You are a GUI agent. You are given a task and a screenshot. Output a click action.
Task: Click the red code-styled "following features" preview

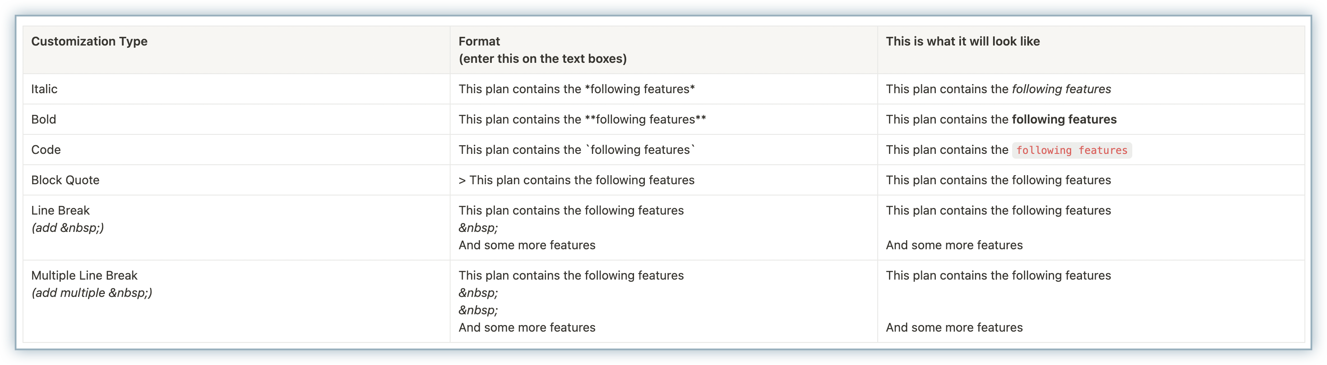(1072, 150)
